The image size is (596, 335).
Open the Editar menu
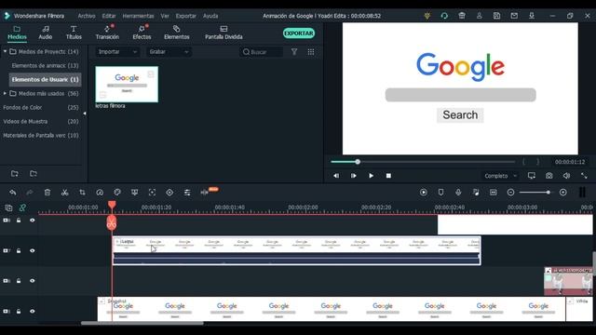109,16
